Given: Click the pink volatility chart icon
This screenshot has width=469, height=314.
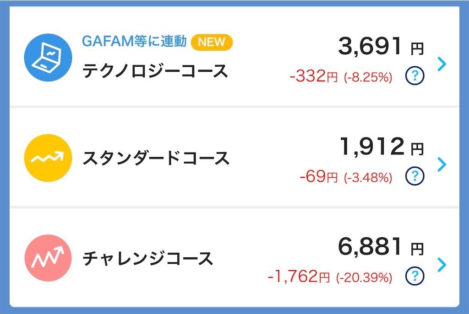Looking at the screenshot, I should click(x=48, y=258).
